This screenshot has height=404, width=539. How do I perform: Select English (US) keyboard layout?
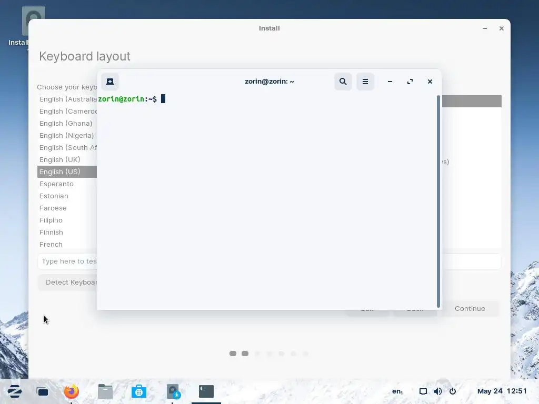point(67,172)
